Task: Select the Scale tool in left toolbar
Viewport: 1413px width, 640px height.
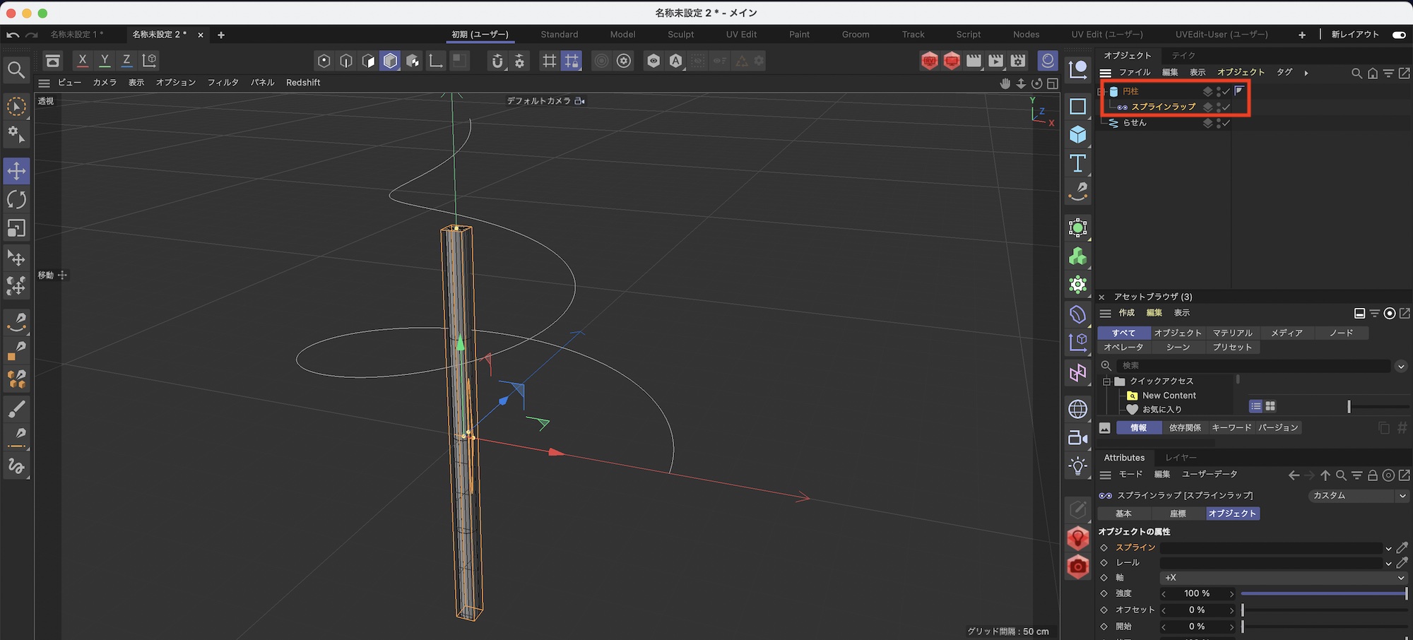Action: click(x=16, y=228)
